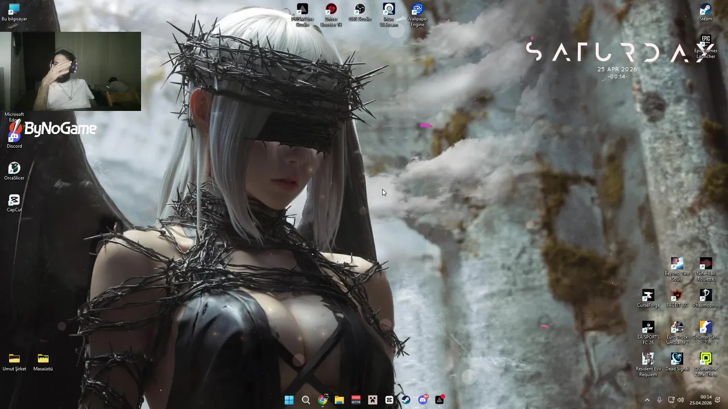Select the Phasmophobia shortcut
This screenshot has width=728, height=409.
(706, 299)
